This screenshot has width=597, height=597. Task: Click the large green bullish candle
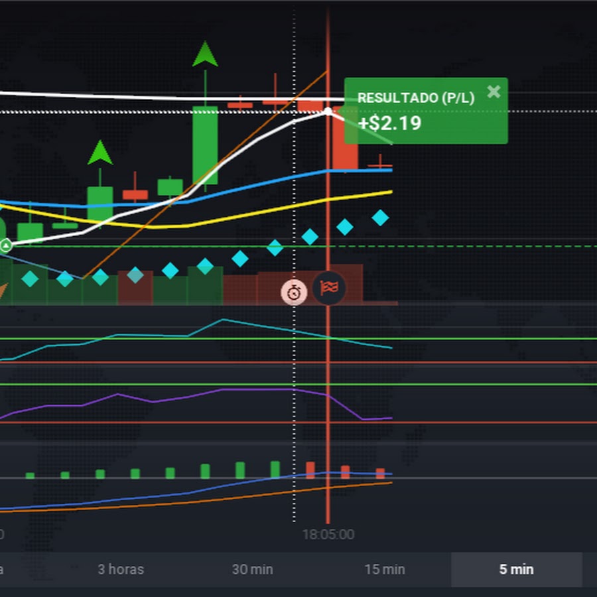[205, 145]
